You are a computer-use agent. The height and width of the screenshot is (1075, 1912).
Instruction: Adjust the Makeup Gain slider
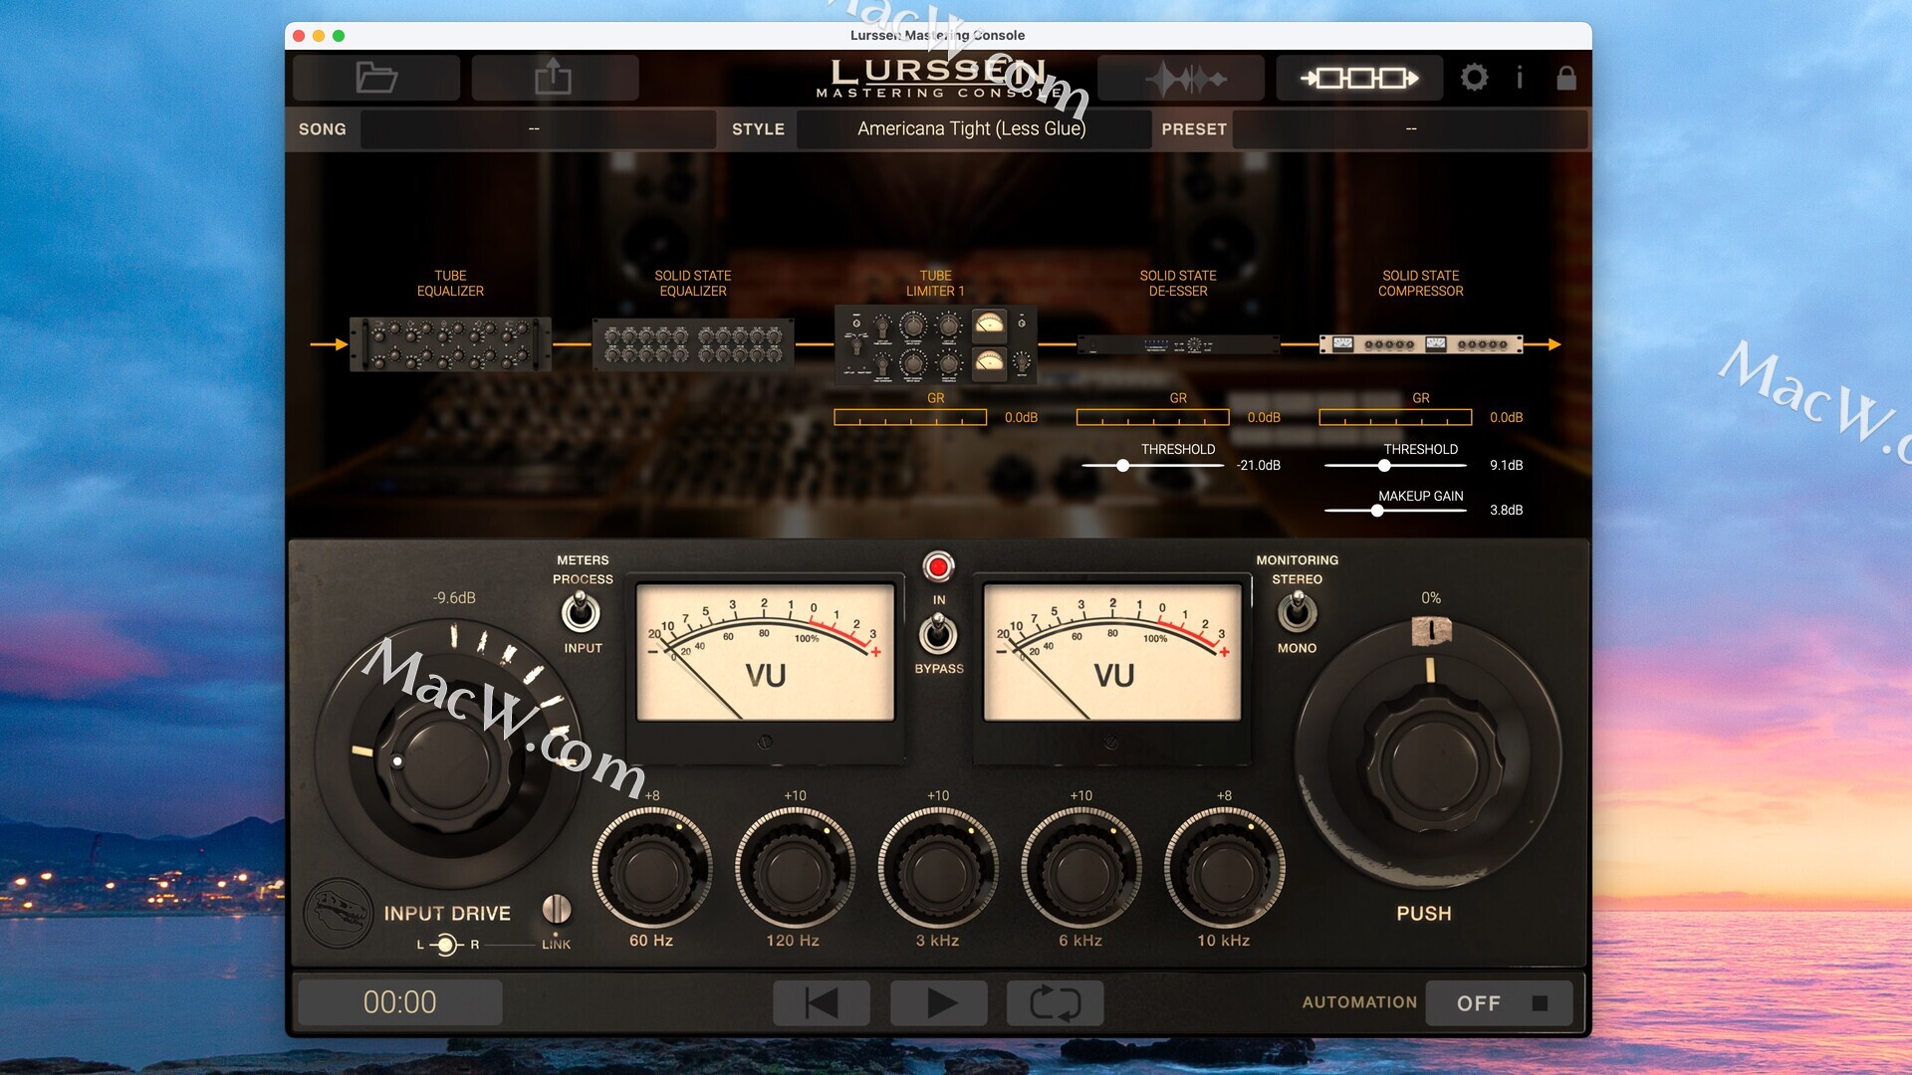(x=1377, y=511)
